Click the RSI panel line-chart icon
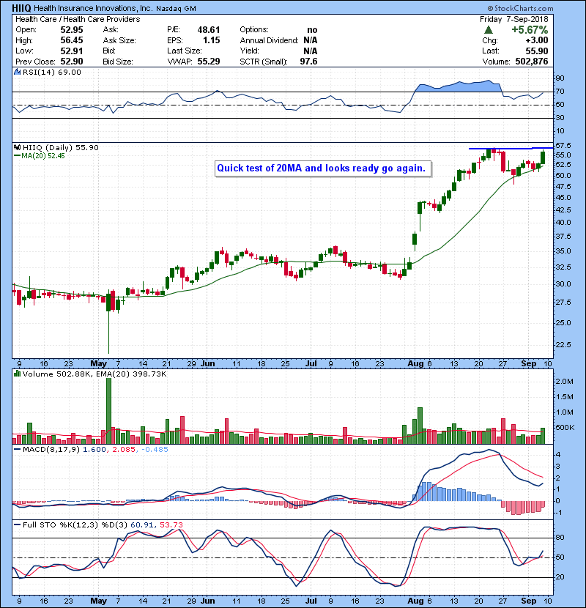 pyautogui.click(x=17, y=72)
